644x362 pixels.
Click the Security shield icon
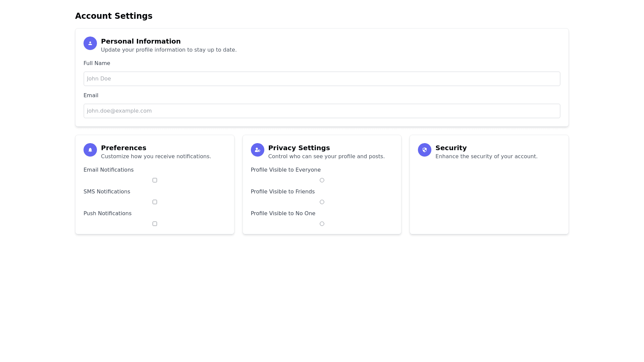(x=424, y=150)
